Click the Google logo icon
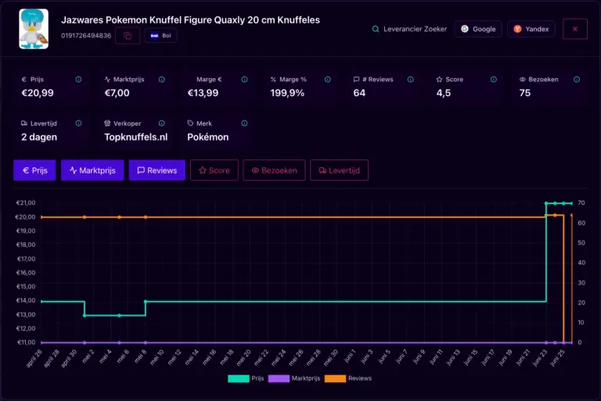This screenshot has width=601, height=401. (x=465, y=29)
